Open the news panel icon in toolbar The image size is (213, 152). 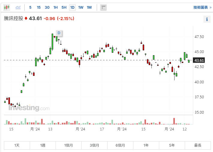click(x=103, y=7)
